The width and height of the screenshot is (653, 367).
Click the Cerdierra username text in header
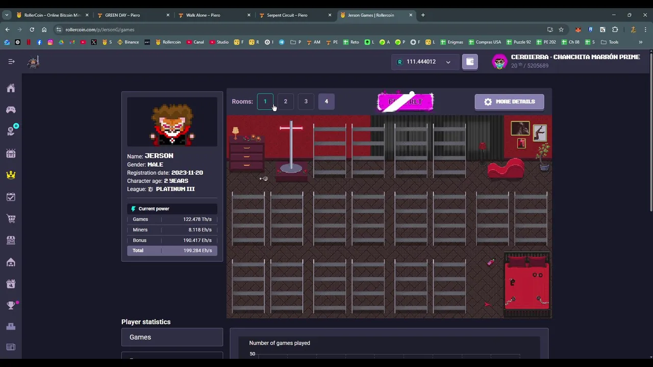pyautogui.click(x=575, y=57)
